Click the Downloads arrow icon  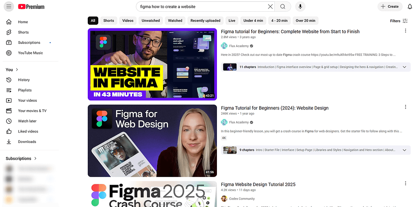(x=9, y=142)
